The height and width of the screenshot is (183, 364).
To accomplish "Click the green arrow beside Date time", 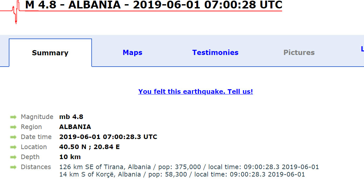I will (x=13, y=137).
